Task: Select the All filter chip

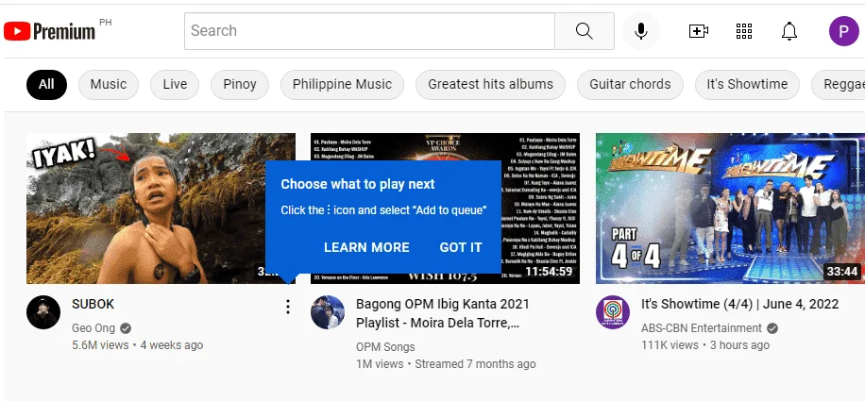Action: 46,84
